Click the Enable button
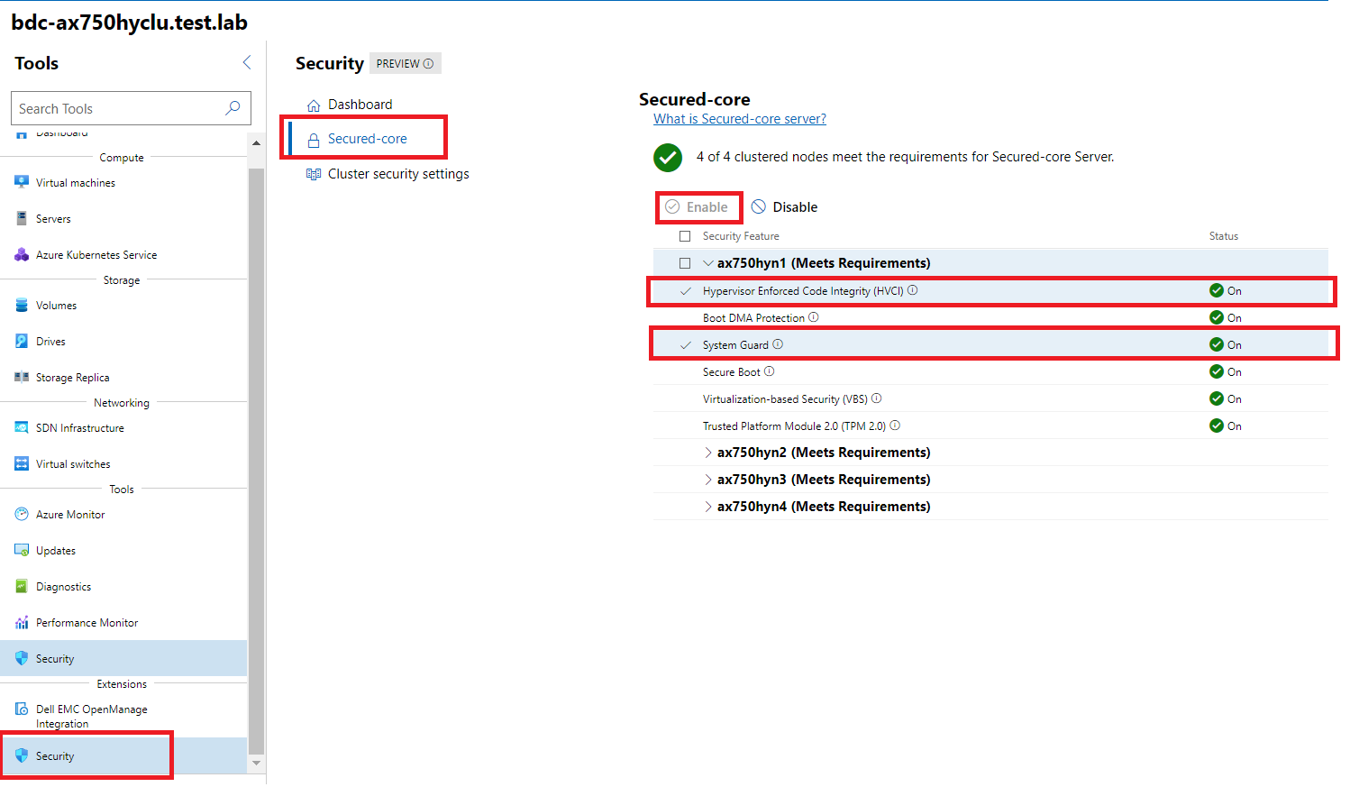The image size is (1350, 787). 697,207
